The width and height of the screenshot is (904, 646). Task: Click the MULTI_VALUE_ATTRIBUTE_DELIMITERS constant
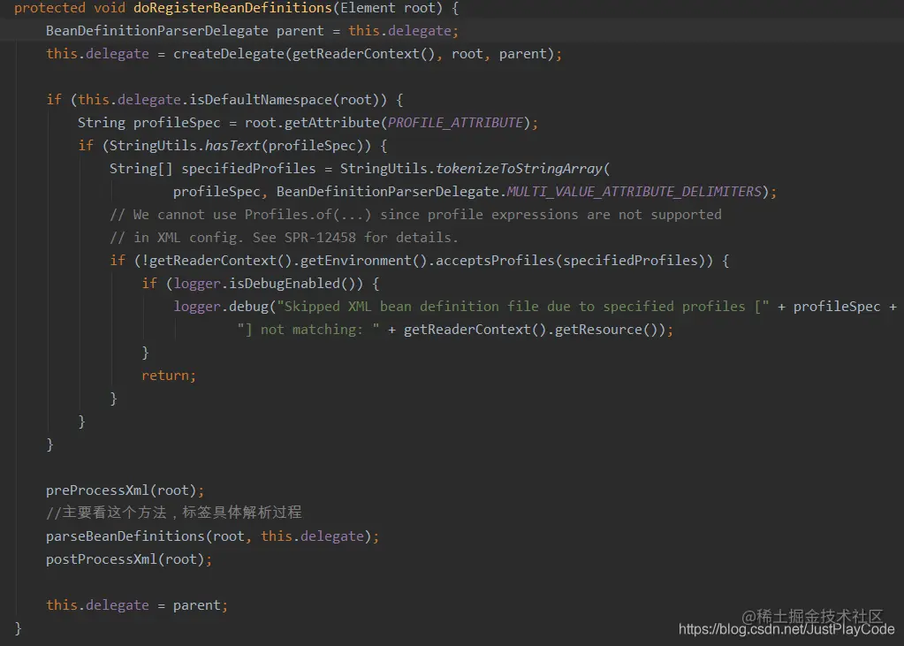pyautogui.click(x=634, y=192)
